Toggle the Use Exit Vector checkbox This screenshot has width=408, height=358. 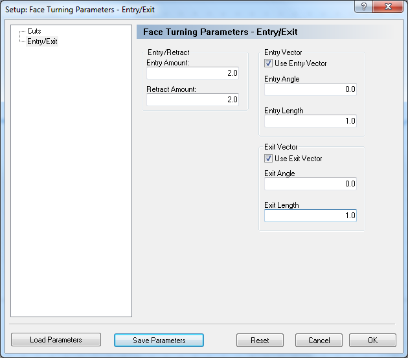pyautogui.click(x=268, y=159)
